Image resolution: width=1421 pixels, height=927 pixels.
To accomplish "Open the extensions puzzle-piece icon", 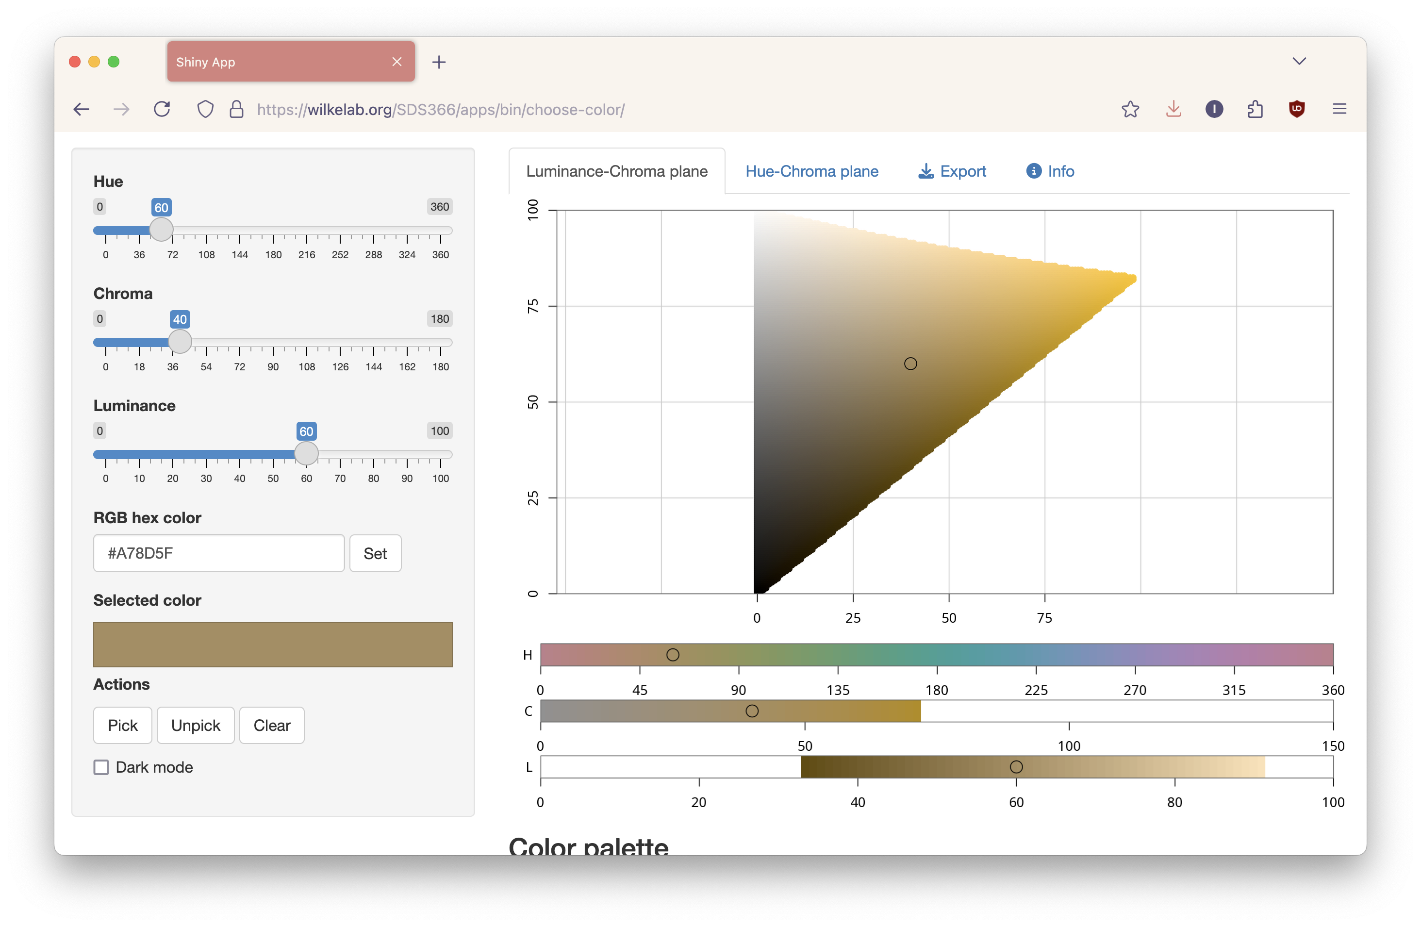I will [1255, 109].
